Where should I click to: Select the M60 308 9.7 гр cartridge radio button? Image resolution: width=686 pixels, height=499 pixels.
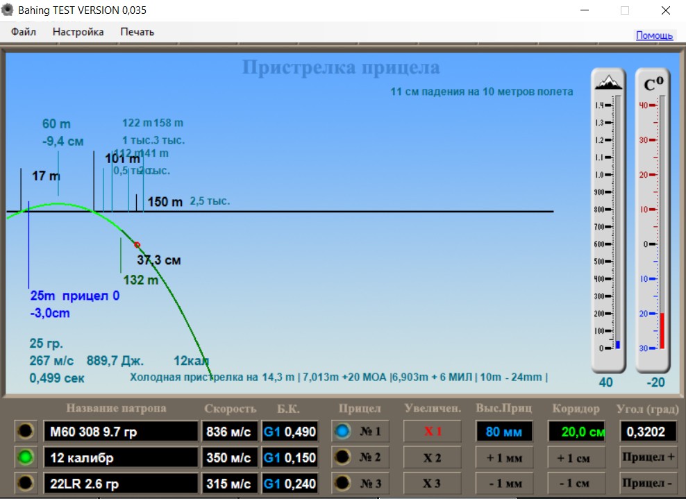[x=26, y=432]
